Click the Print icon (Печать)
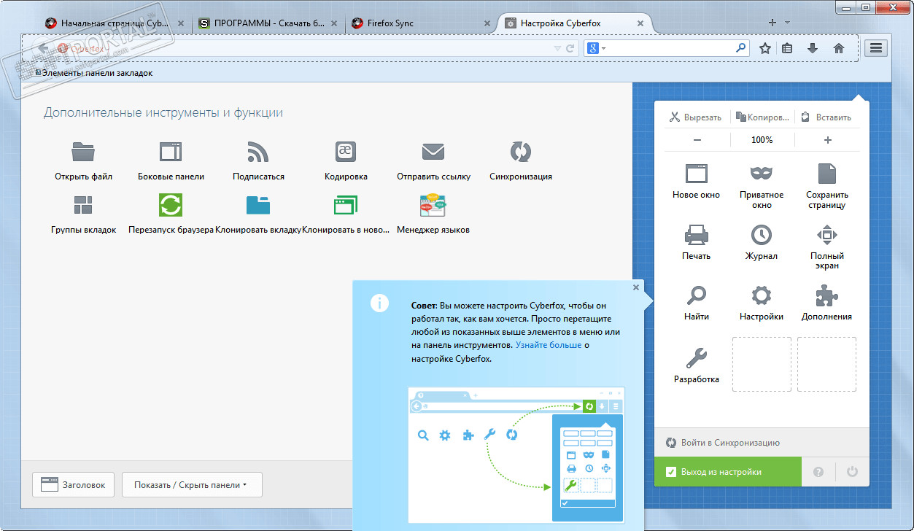Image resolution: width=914 pixels, height=531 pixels. tap(696, 234)
